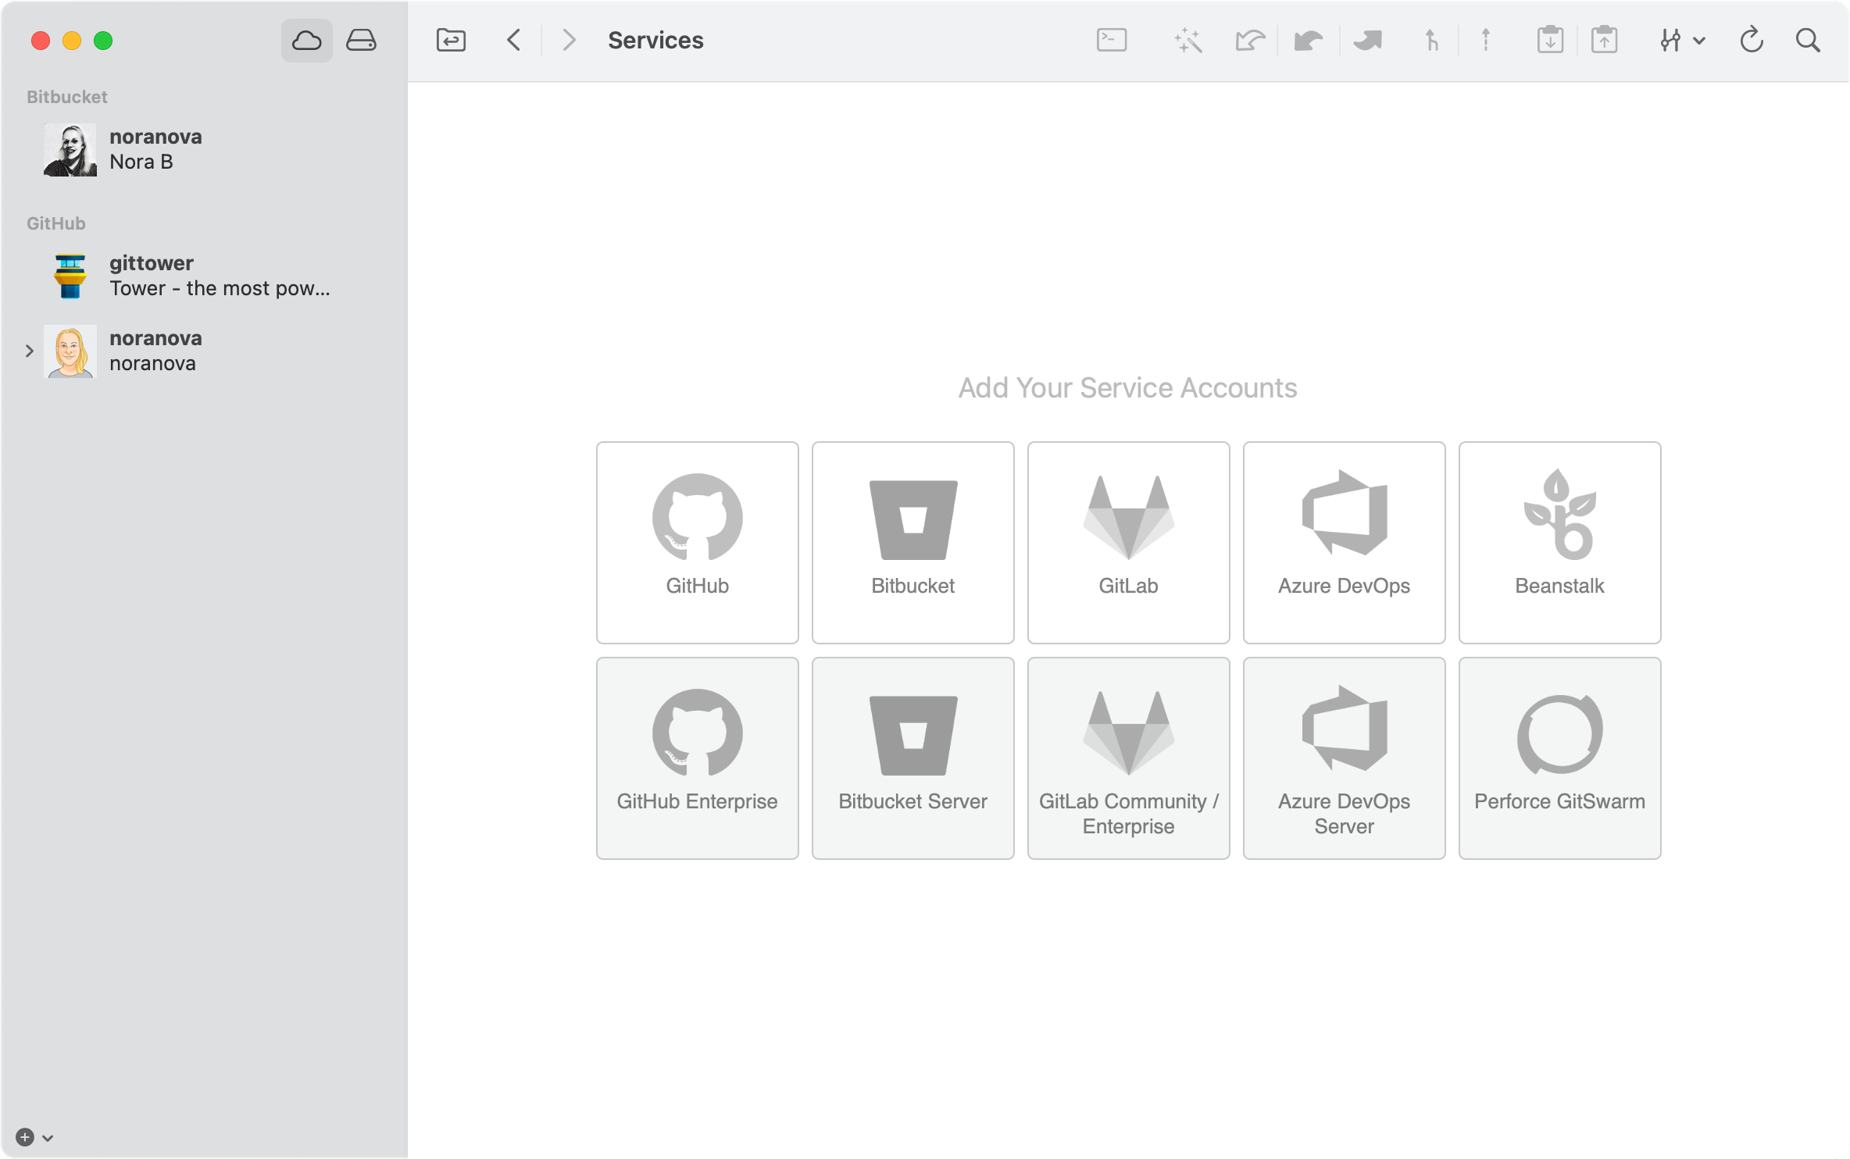Switch to local repositories drive view
Screen dimensions: 1850x1159
pyautogui.click(x=361, y=41)
